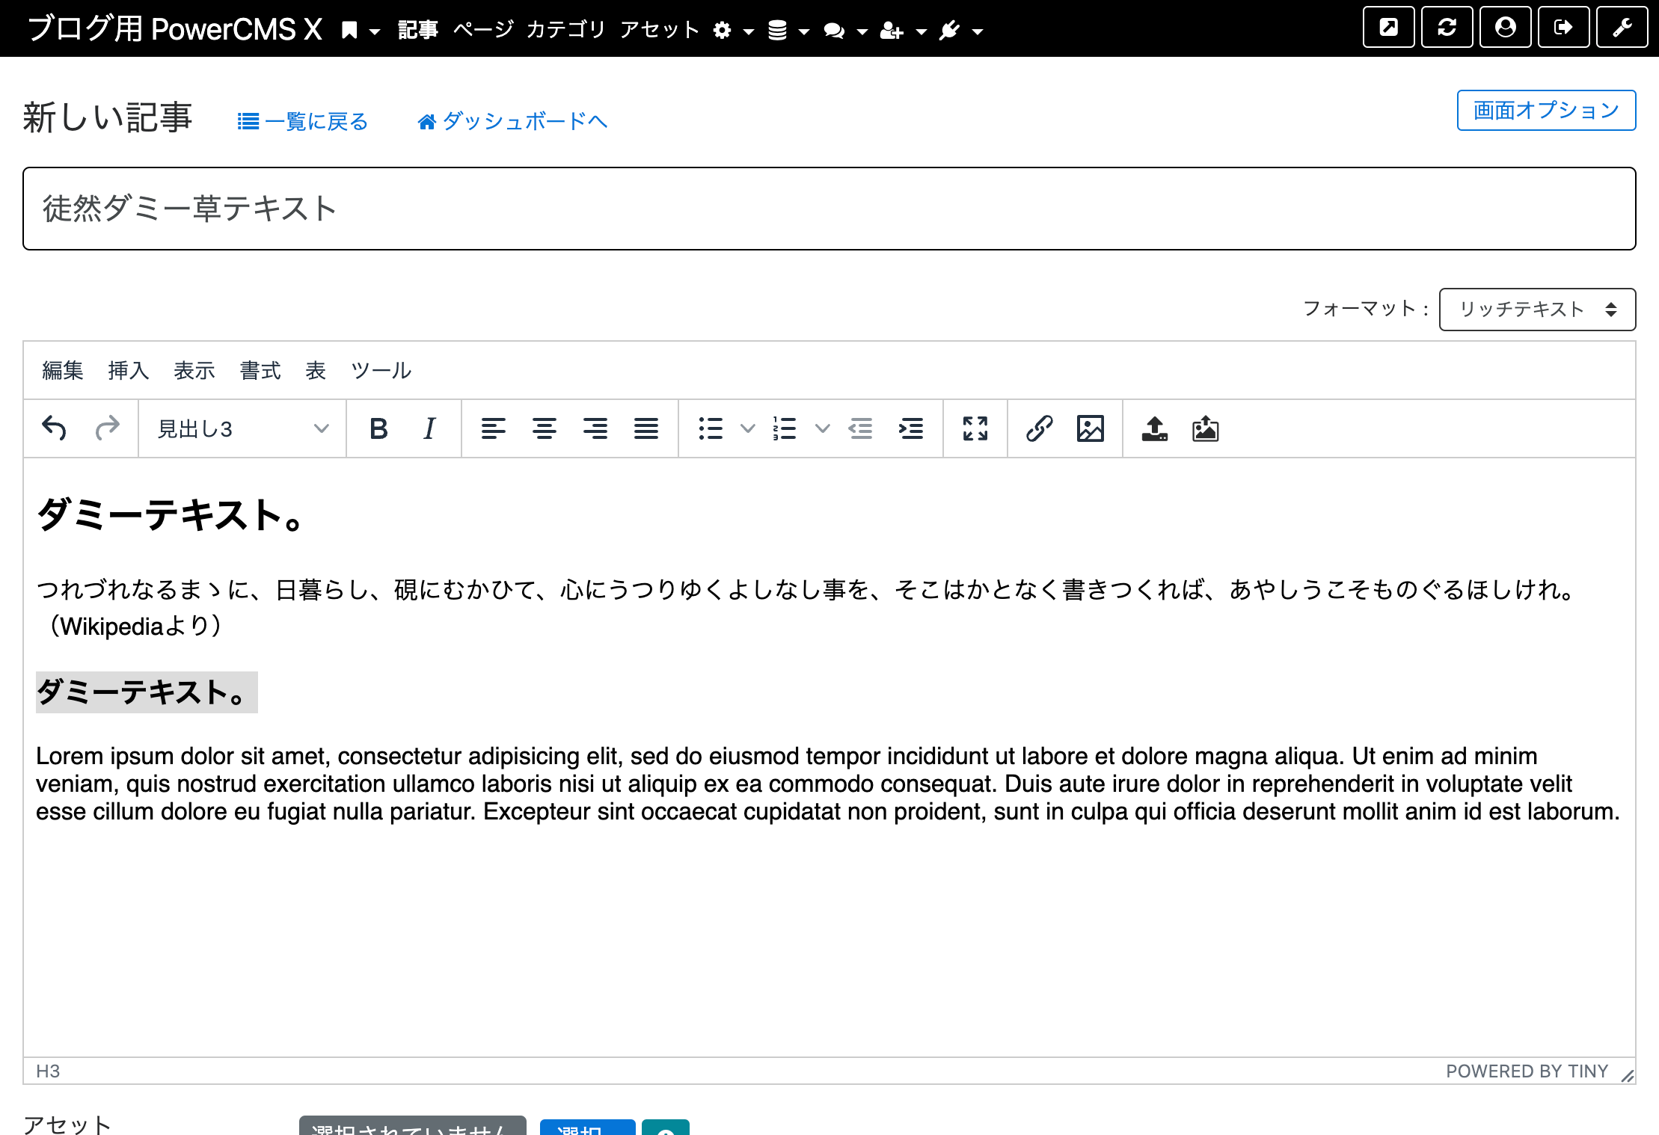Click the highlighted ダミーテキスト。 H3 heading
Screen dimensions: 1659x1135
147,692
